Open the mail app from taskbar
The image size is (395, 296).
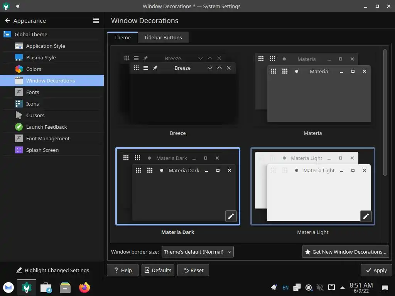(x=8, y=288)
